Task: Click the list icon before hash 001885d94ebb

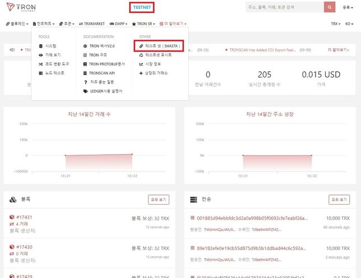Action: click(192, 217)
